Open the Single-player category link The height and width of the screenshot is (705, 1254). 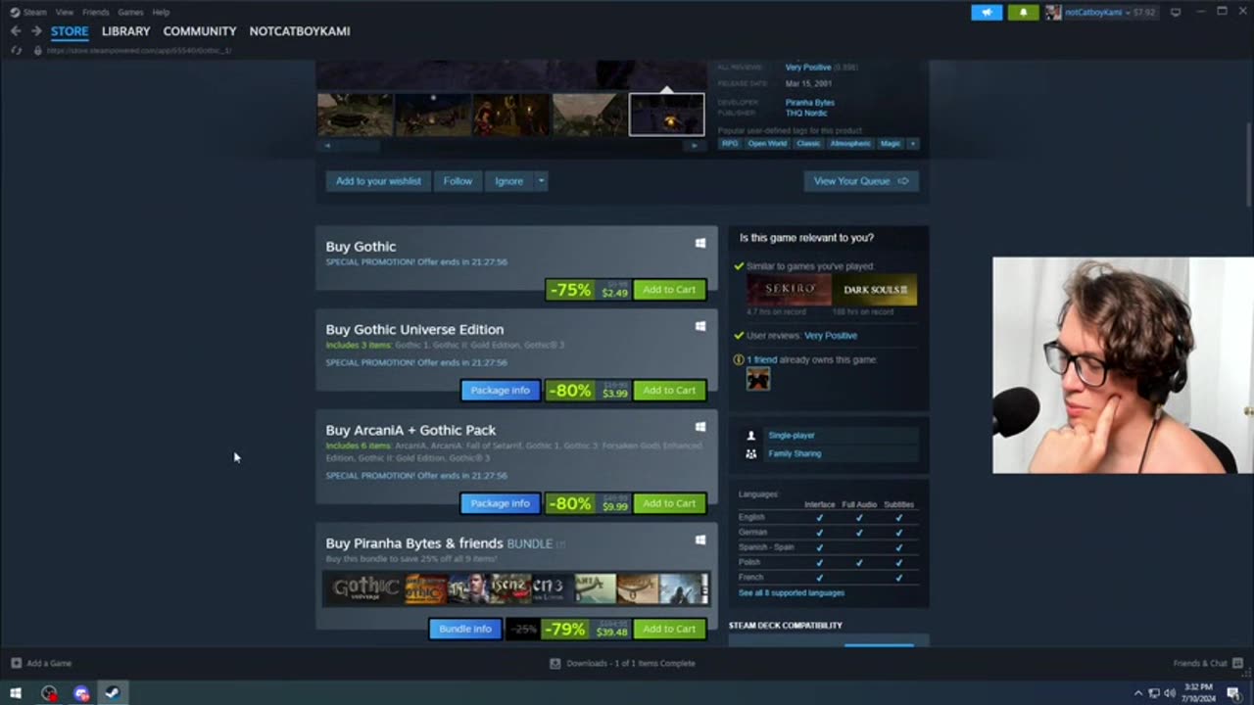coord(792,436)
